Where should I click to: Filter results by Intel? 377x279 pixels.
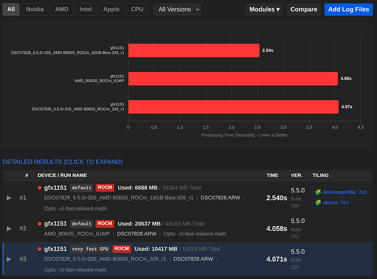pyautogui.click(x=86, y=9)
